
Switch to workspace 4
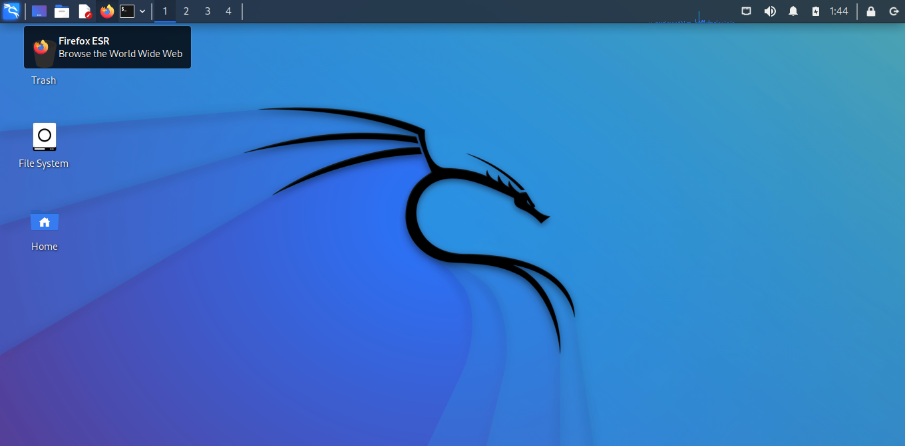click(x=228, y=11)
